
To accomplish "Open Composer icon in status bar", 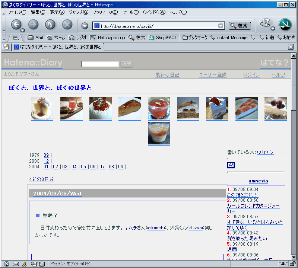I will [x=34, y=264].
